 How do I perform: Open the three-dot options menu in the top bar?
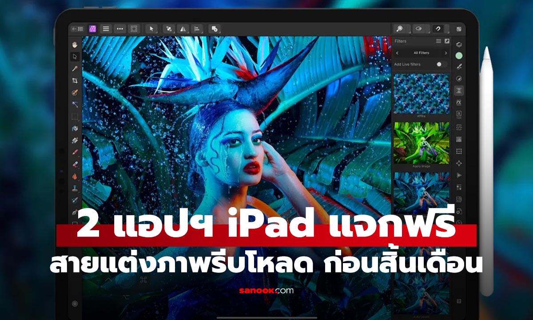[120, 28]
